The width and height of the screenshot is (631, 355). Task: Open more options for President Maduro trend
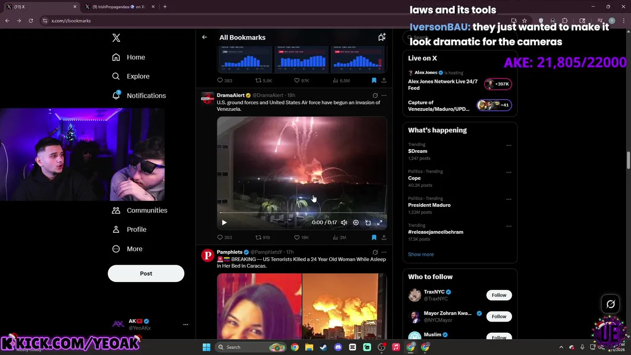click(509, 199)
